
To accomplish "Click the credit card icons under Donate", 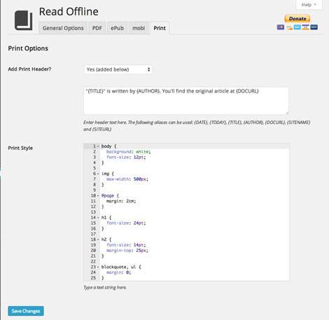I will pyautogui.click(x=297, y=27).
